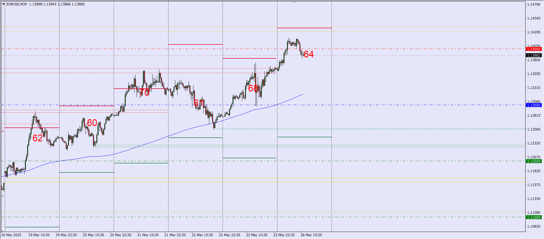This screenshot has height=239, width=544.
Task: Select the red number label 62
Action: 38,138
